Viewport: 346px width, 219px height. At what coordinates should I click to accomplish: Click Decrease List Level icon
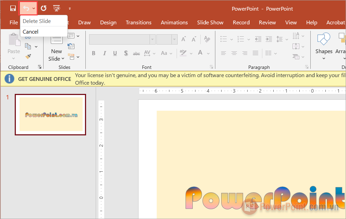pyautogui.click(x=258, y=39)
